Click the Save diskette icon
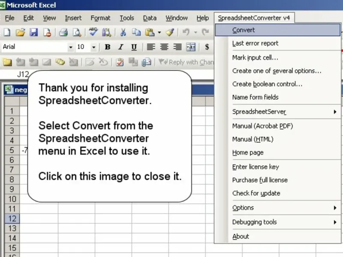 pos(34,33)
